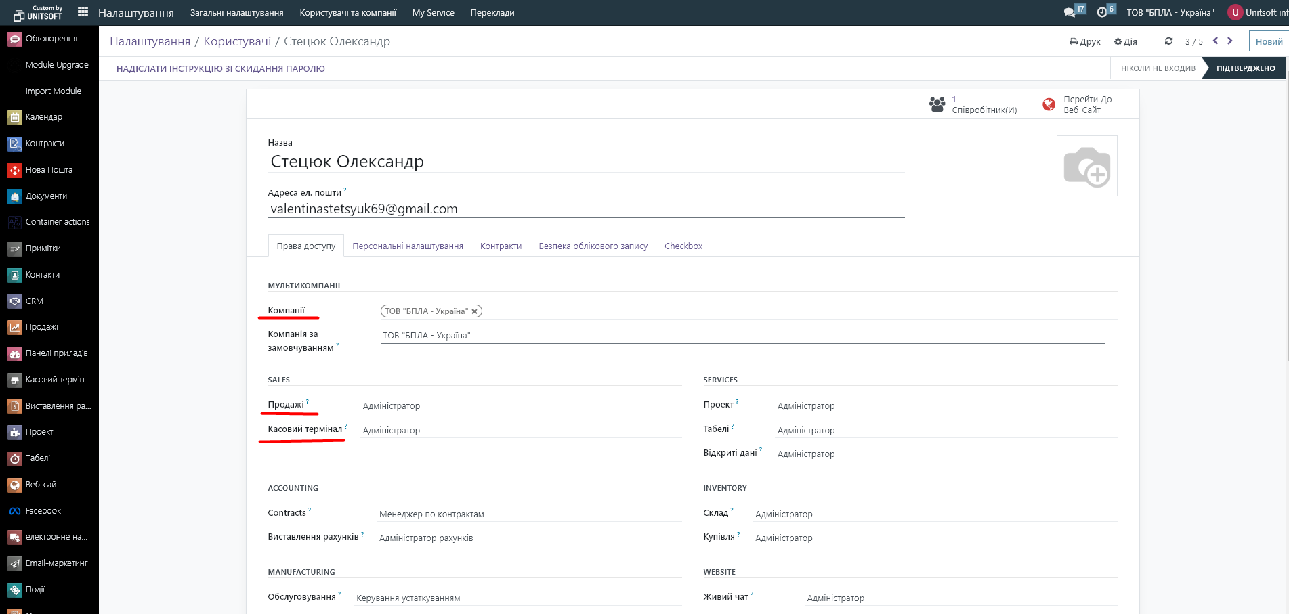Image resolution: width=1289 pixels, height=614 pixels.
Task: Open the messages chat icon with badge 17
Action: [x=1070, y=12]
